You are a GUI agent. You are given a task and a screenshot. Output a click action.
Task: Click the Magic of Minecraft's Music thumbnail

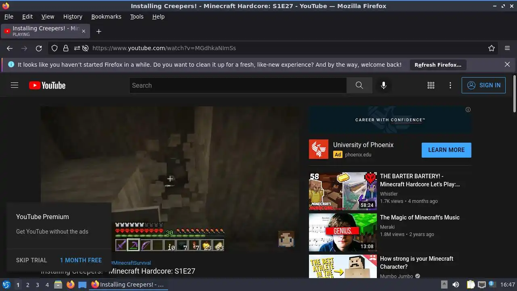click(x=343, y=232)
